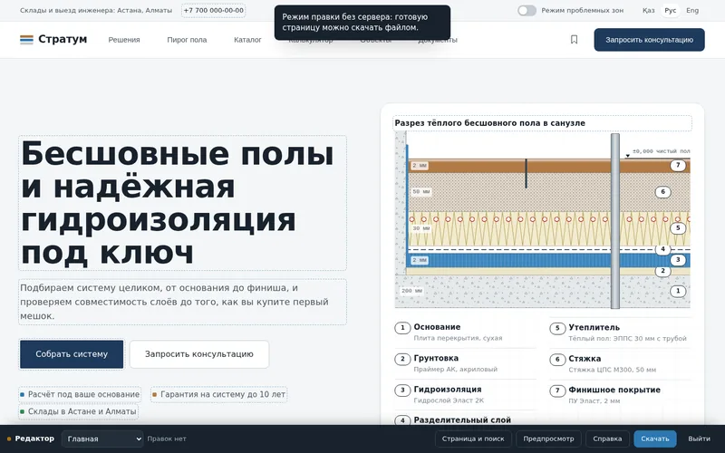Image resolution: width=725 pixels, height=453 pixels.
Task: Click layer marker 3 in diagram
Action: click(x=678, y=260)
